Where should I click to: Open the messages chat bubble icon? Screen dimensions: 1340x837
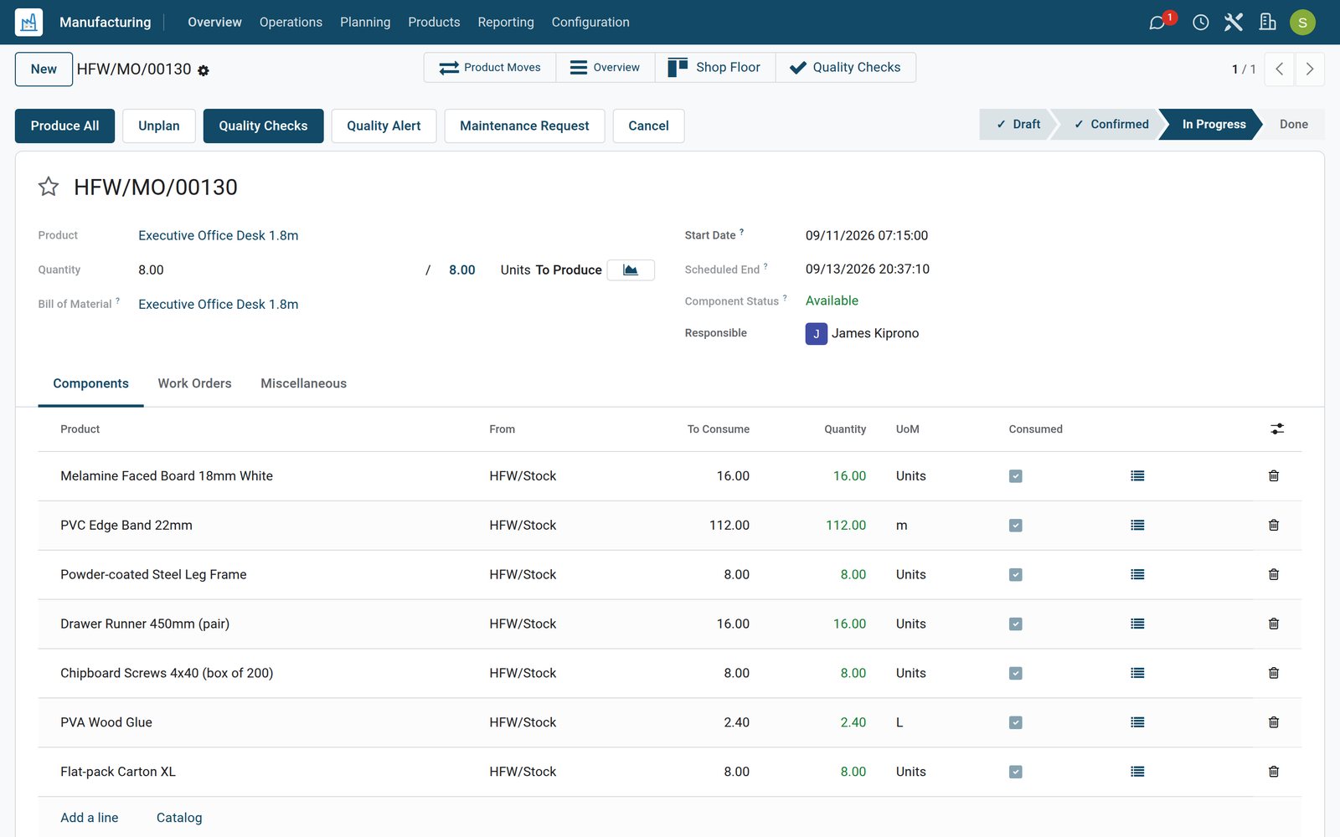click(1157, 23)
